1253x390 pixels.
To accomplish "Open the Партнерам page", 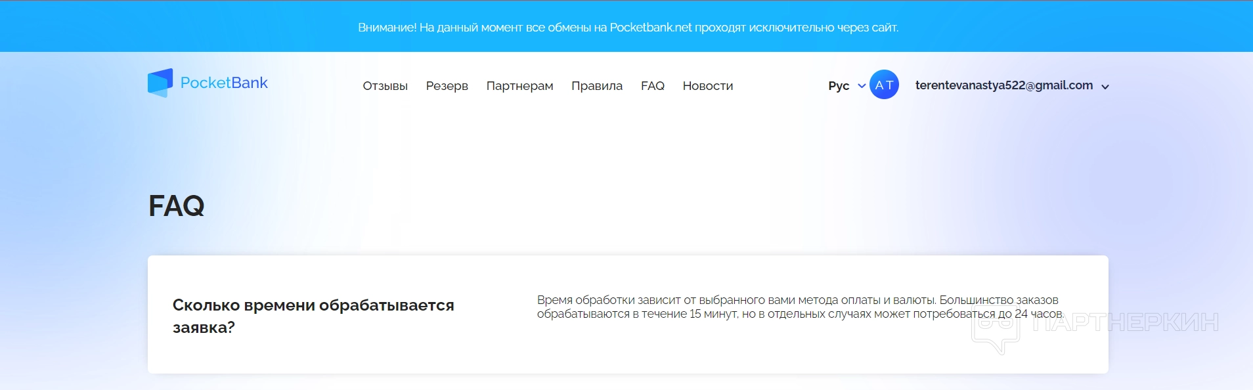I will (x=519, y=86).
